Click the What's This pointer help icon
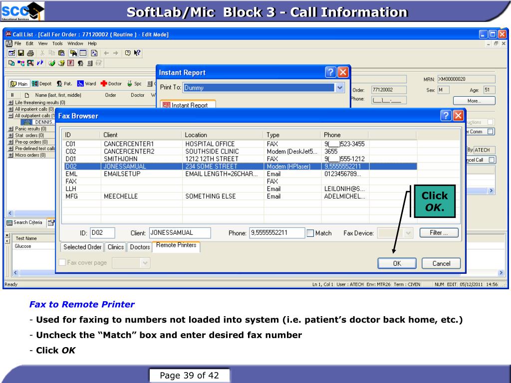This screenshot has width=511, height=383. point(137,53)
